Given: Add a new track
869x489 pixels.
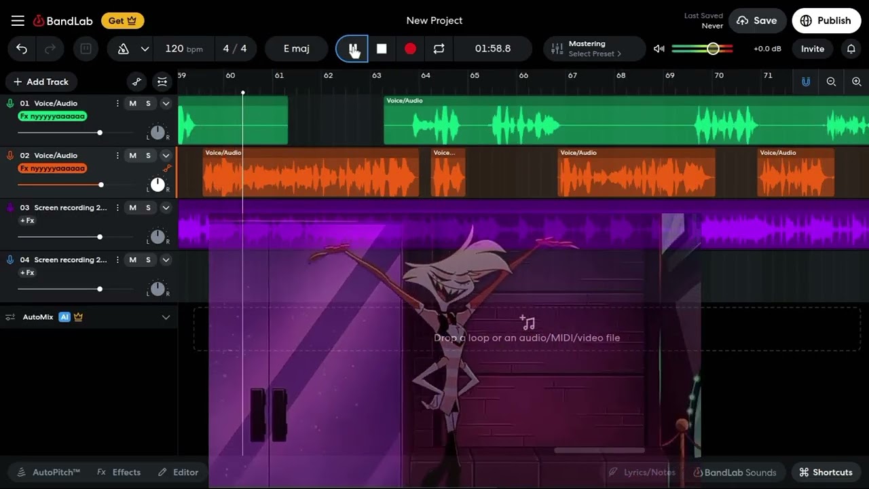Looking at the screenshot, I should (x=41, y=81).
